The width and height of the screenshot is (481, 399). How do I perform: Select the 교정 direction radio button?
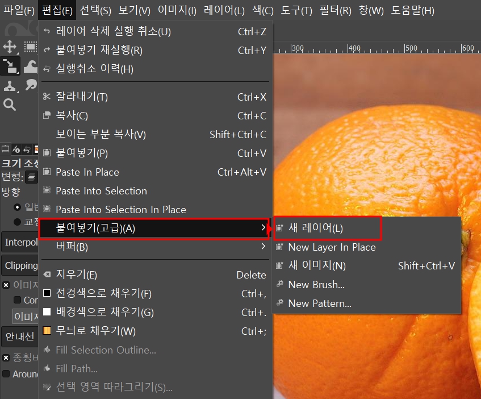[17, 222]
